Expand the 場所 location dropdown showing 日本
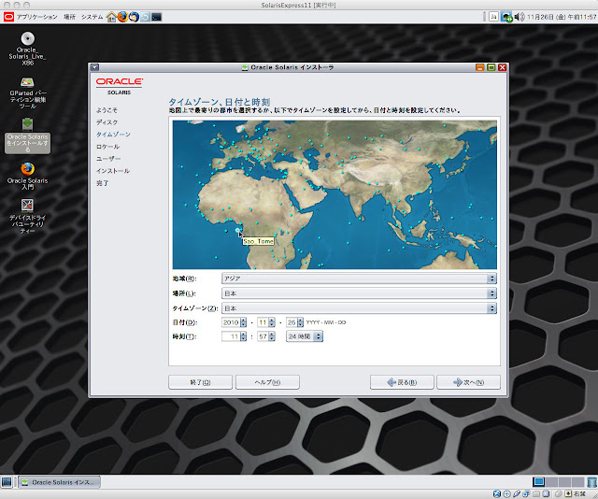The width and height of the screenshot is (598, 499). pyautogui.click(x=359, y=293)
